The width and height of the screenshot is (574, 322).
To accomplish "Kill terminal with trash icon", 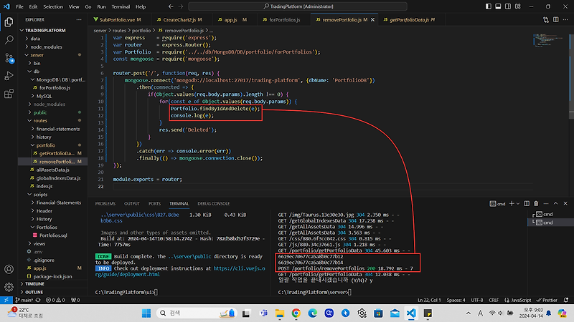I will pos(536,204).
